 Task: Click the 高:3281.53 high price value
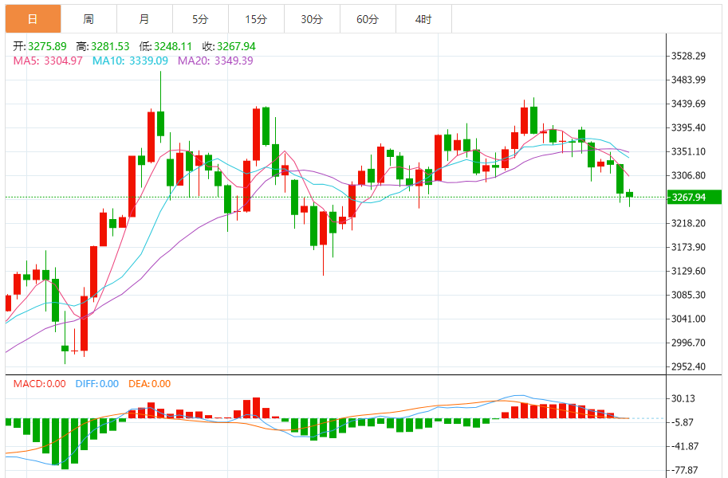103,46
